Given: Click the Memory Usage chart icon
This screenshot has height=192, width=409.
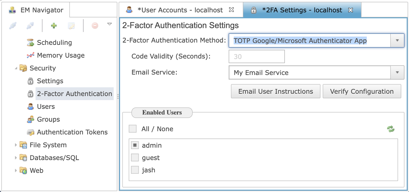Looking at the screenshot, I should pos(30,55).
